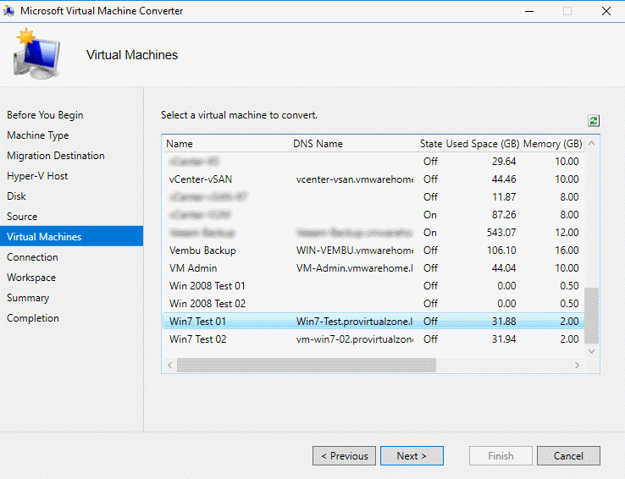Click DNS name vcenter-vsan.vmwarehome
Viewport: 625px width, 479px height.
[x=355, y=179]
